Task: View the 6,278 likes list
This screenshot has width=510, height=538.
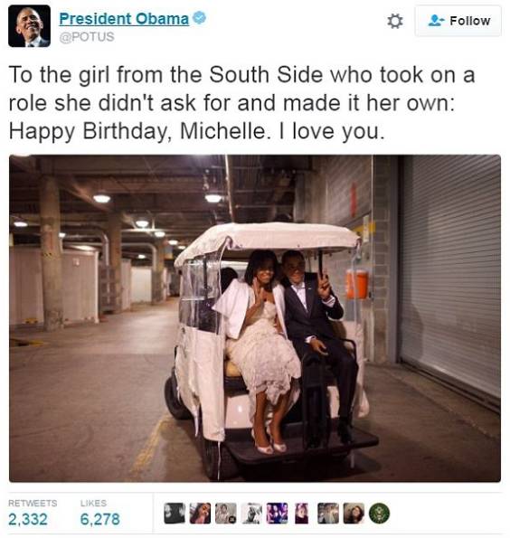Action: point(99,514)
